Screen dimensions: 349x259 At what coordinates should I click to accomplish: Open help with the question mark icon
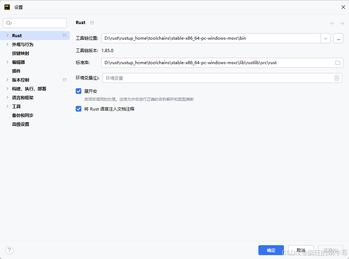tap(9, 250)
